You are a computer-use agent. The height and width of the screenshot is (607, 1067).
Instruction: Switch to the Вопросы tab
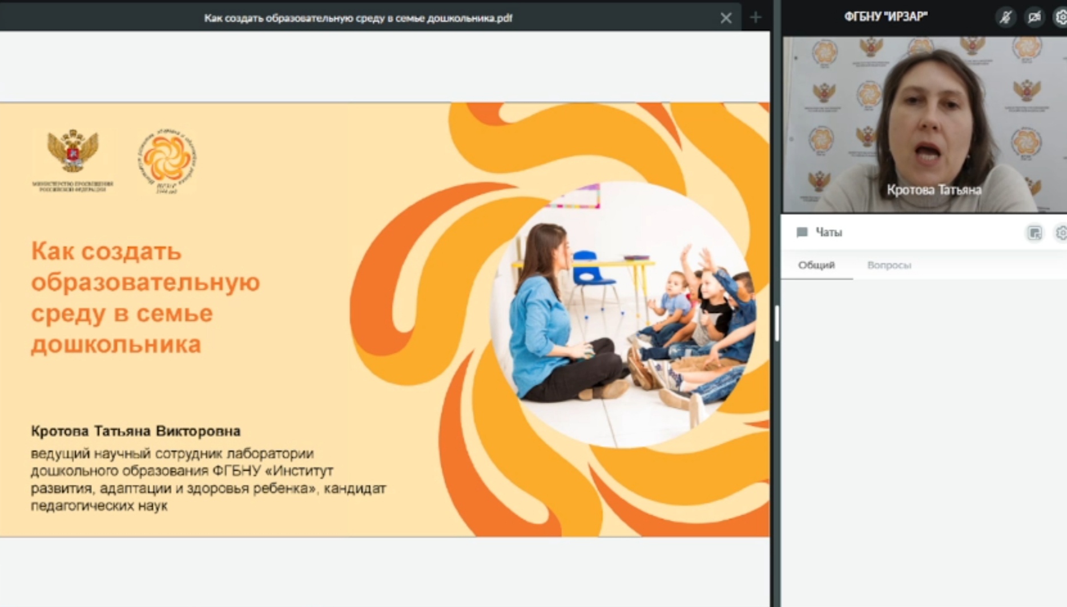(889, 265)
